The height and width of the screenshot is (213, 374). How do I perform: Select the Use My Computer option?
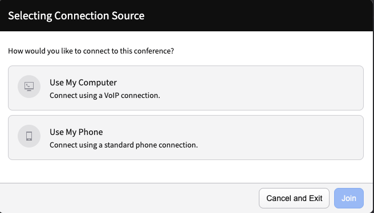(x=186, y=88)
